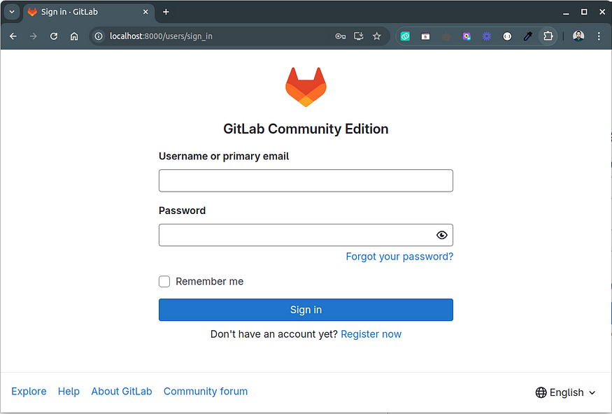View site information icon in address bar

click(99, 36)
